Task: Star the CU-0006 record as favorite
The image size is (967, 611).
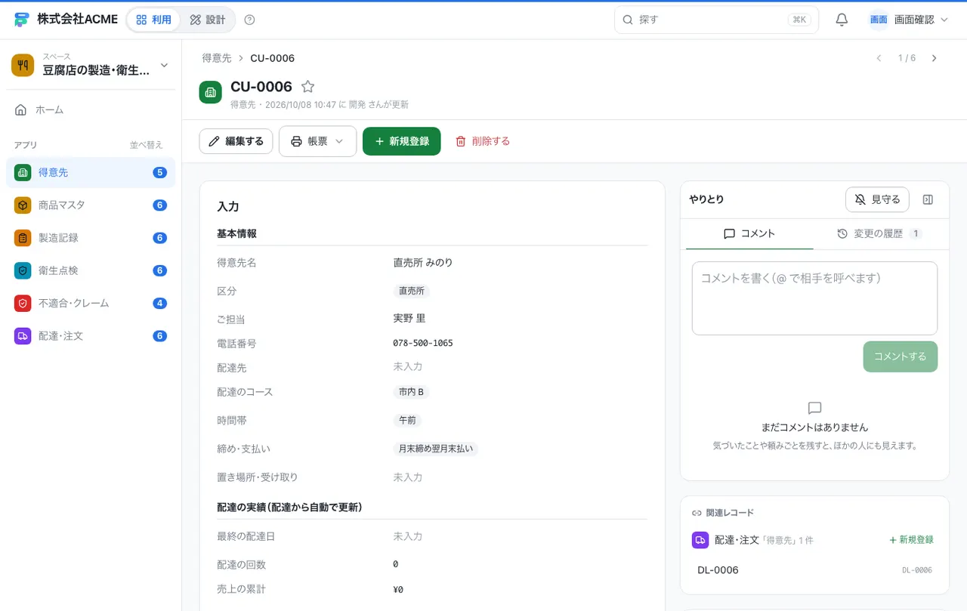Action: (307, 87)
